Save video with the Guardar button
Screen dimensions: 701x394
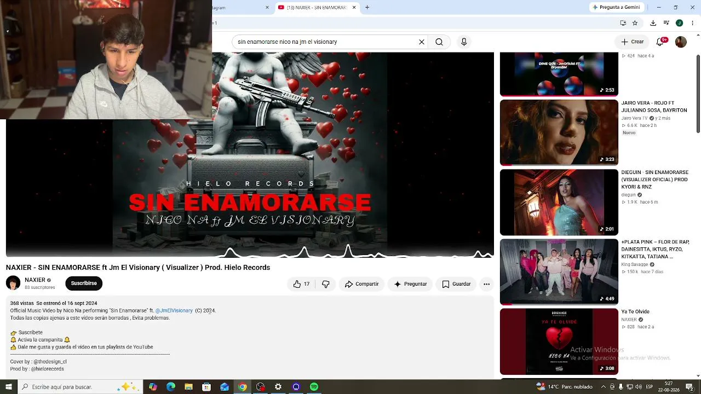coord(456,284)
